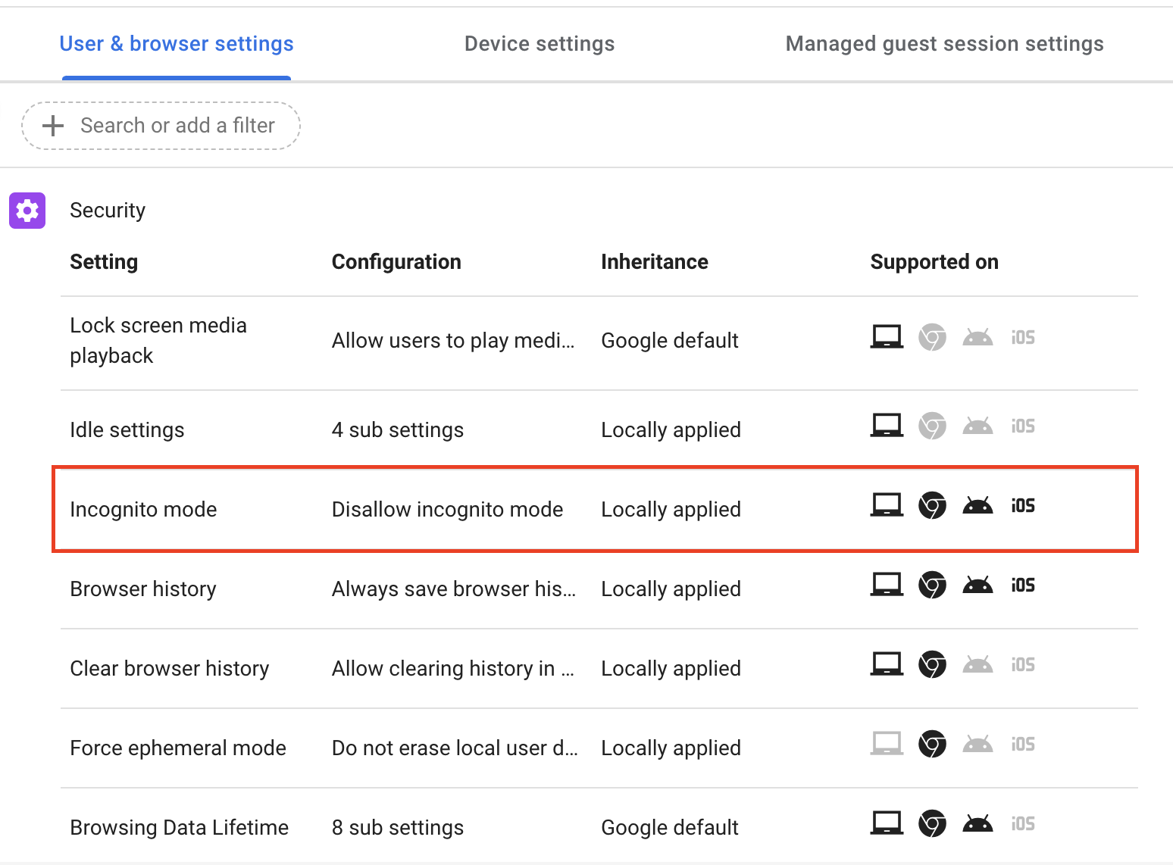Open the Incognito mode setting
Viewport: 1173px width, 865px height.
tap(143, 509)
